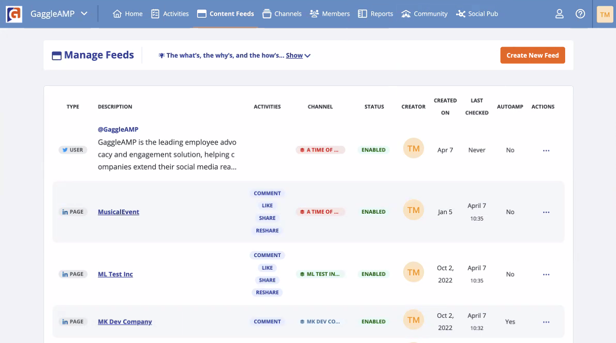Open actions menu for ML Test Inc row
Viewport: 616px width, 343px height.
pos(546,274)
